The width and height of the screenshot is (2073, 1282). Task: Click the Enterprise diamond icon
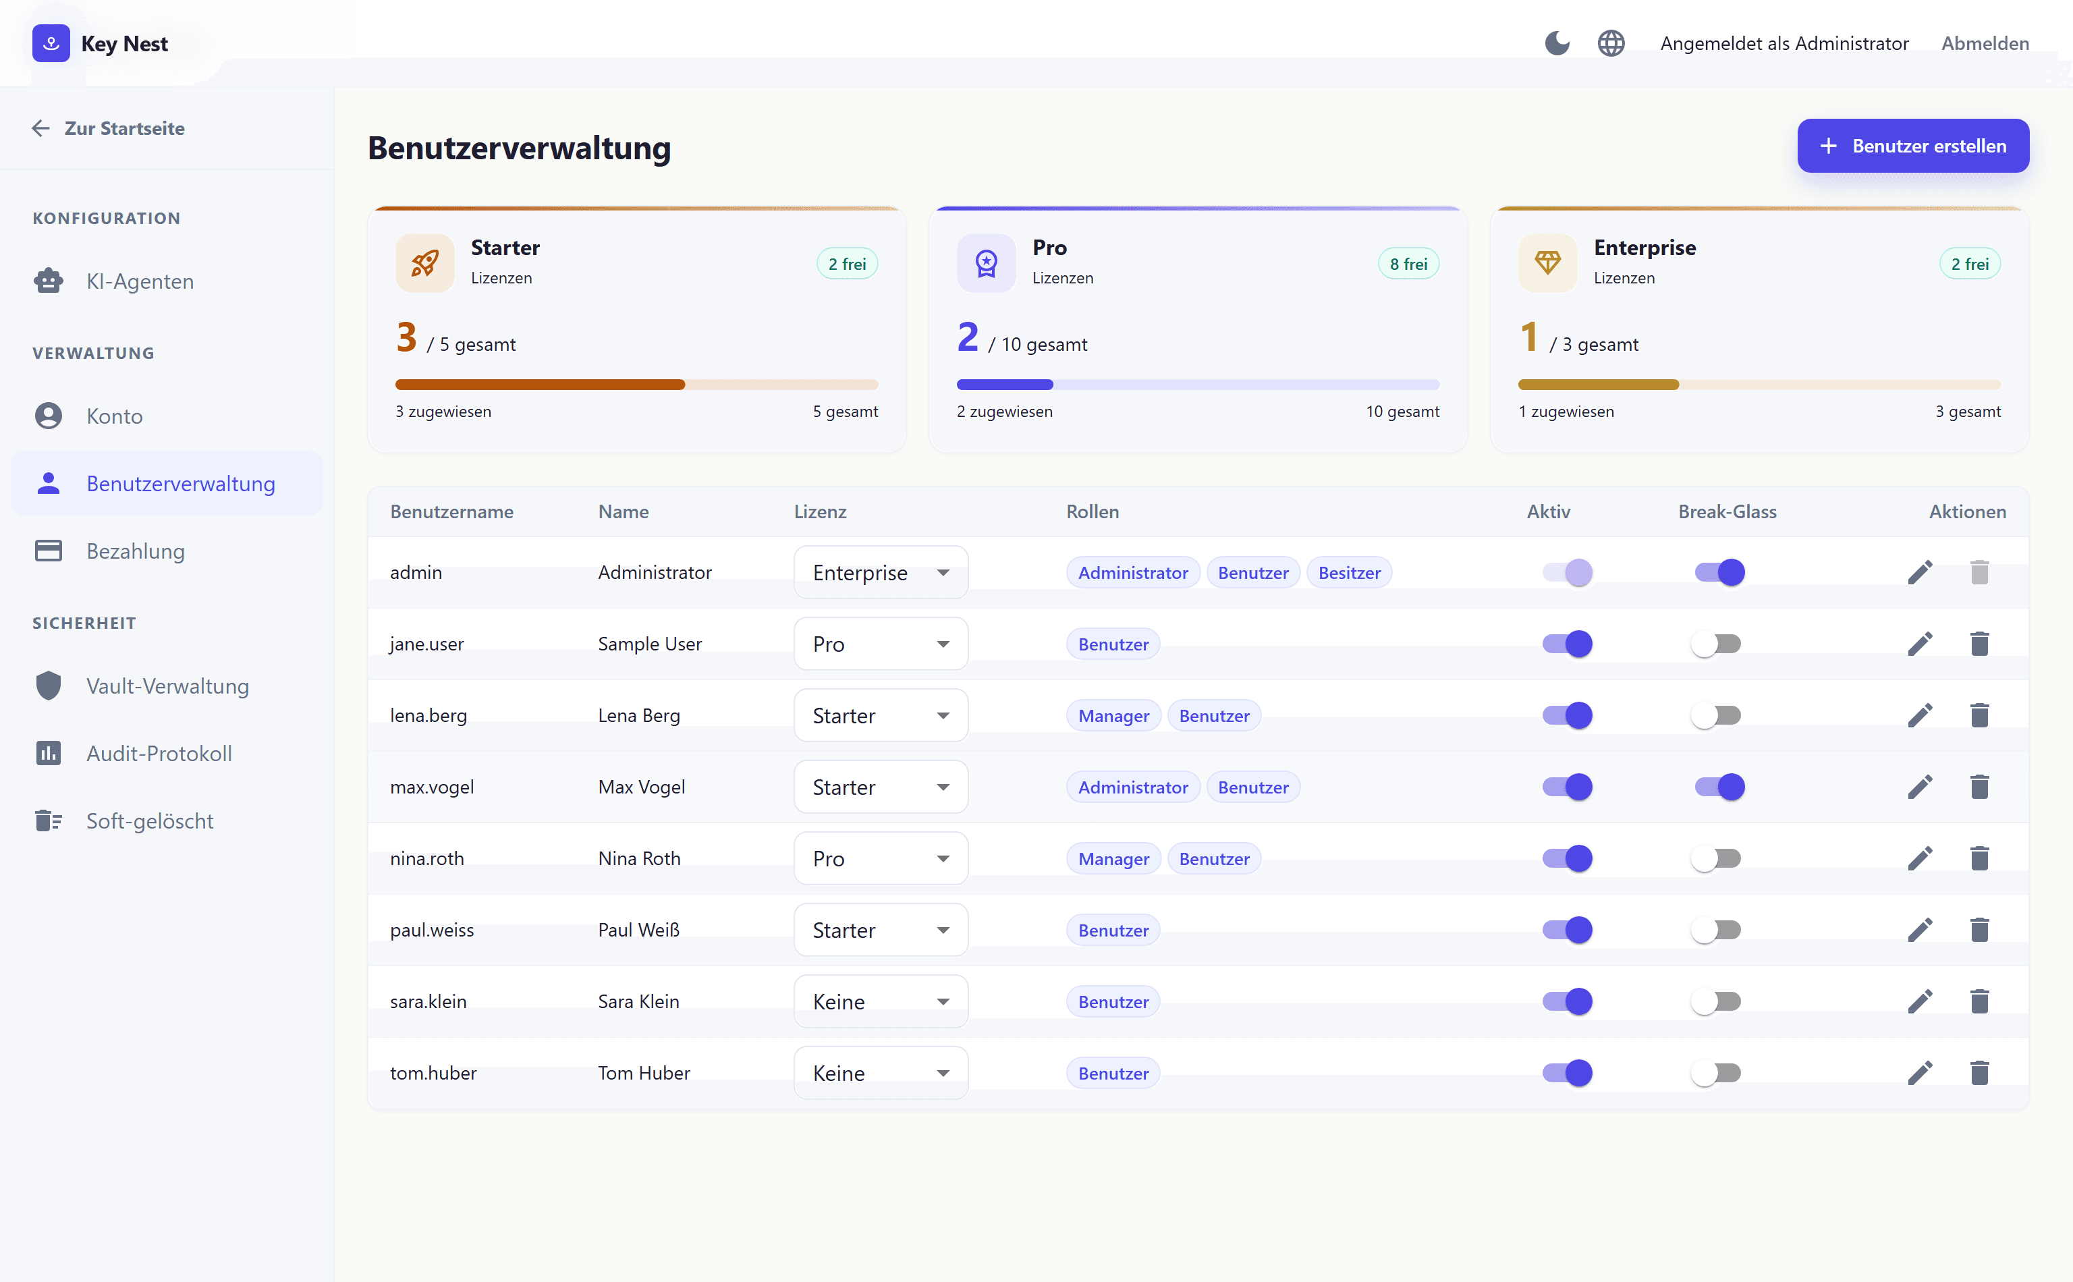click(1547, 263)
